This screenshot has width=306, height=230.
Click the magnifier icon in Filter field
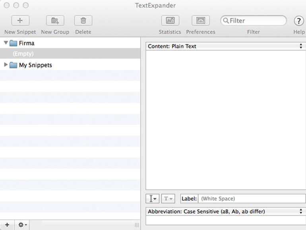(x=226, y=21)
